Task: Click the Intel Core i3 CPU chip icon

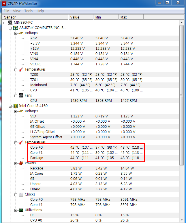Action: point(16,106)
